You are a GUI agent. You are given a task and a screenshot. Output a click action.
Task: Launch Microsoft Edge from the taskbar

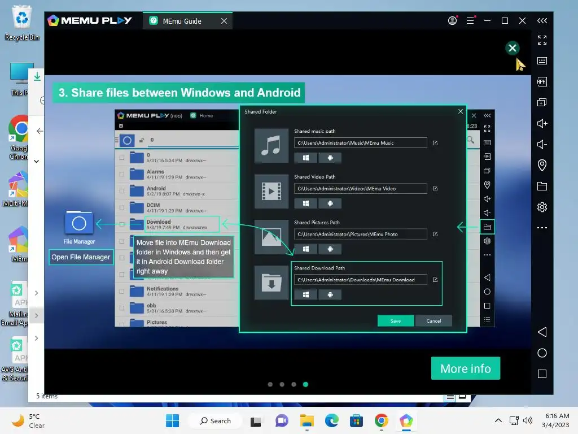pyautogui.click(x=332, y=420)
